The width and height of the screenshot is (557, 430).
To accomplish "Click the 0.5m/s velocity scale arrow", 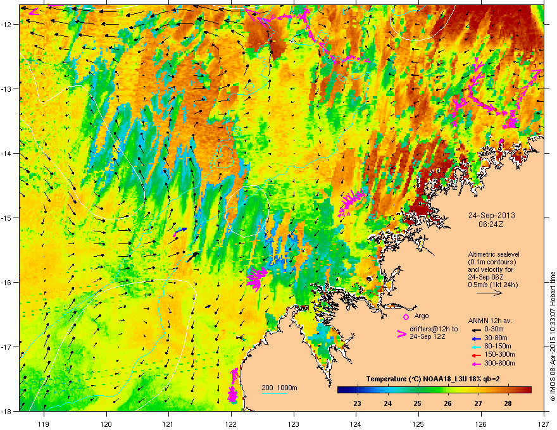I will pyautogui.click(x=489, y=293).
